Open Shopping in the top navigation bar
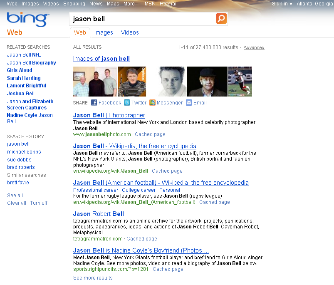This screenshot has width=334, height=285. point(74,4)
